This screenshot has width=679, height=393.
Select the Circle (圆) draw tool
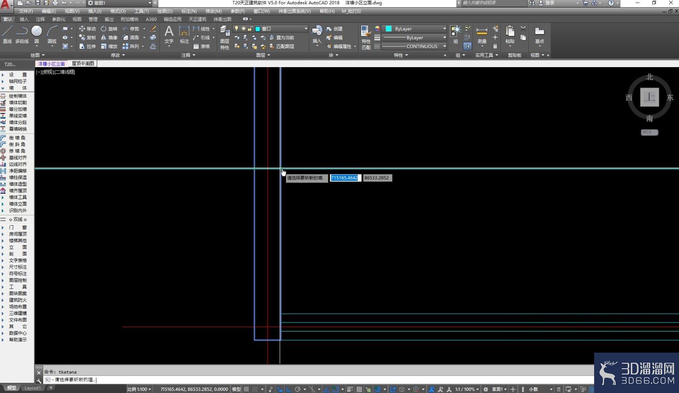tap(36, 34)
